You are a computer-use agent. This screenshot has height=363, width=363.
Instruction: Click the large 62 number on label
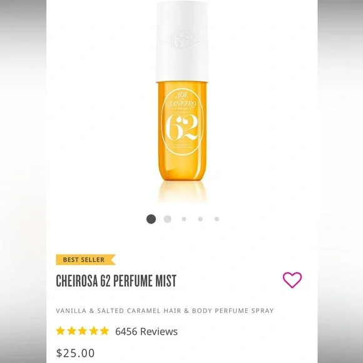coord(181,128)
